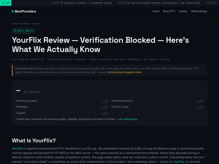Click the IN-DEPTH PROFILE tag
The height and width of the screenshot is (164, 219).
pyautogui.click(x=24, y=31)
